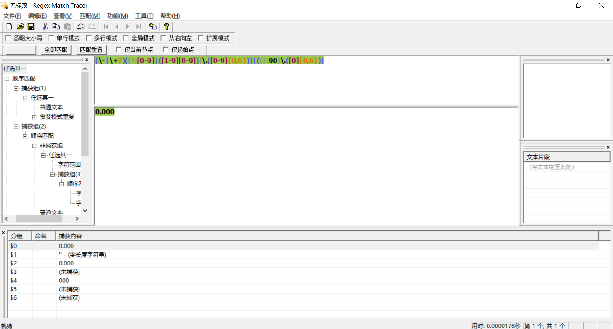Select root 任选其一 tree item
The image size is (613, 329).
pos(15,69)
